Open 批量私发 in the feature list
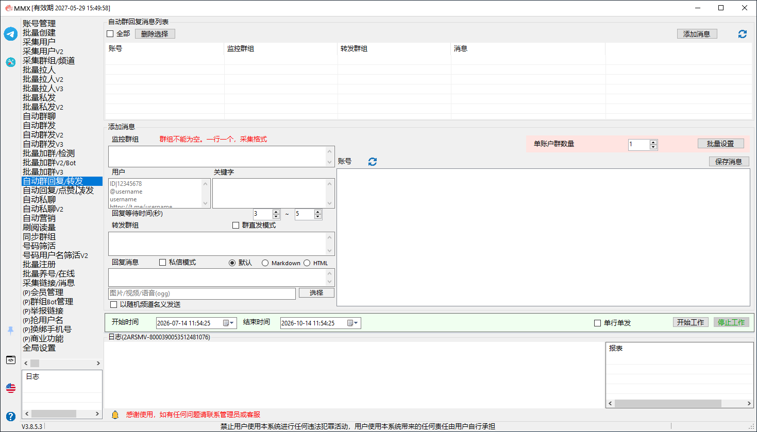Viewport: 757px width, 432px height. pos(39,98)
